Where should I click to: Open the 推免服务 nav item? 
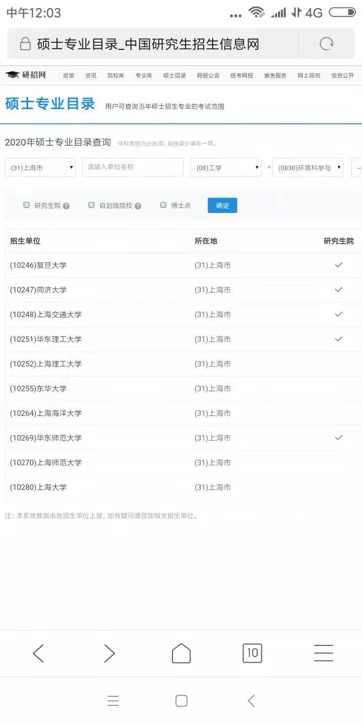(x=276, y=76)
